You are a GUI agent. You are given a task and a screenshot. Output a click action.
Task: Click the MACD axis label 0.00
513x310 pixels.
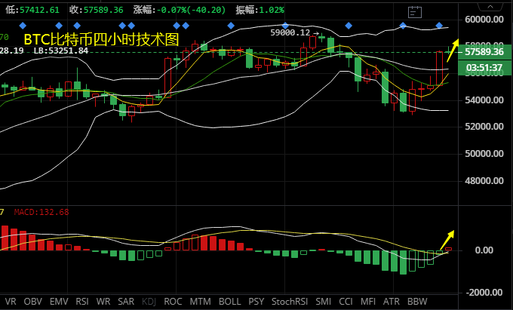[x=484, y=250]
